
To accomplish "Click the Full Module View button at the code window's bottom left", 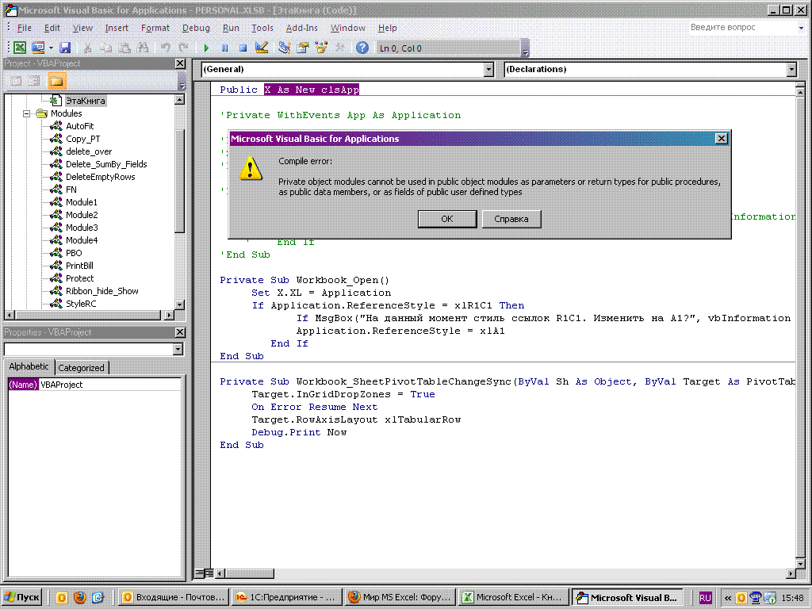I will (209, 573).
